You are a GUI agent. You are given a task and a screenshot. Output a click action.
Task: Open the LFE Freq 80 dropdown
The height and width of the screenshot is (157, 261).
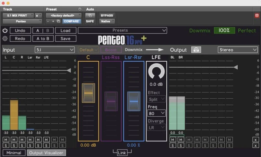(x=156, y=113)
